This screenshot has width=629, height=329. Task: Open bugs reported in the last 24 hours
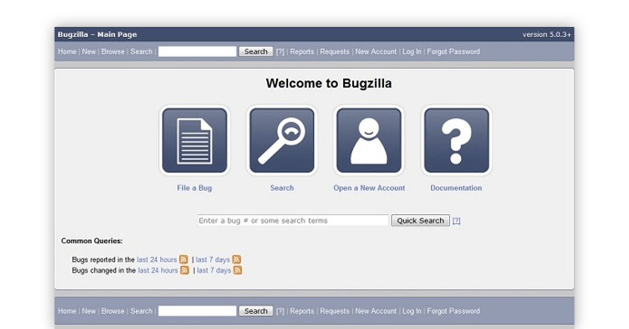pos(157,259)
